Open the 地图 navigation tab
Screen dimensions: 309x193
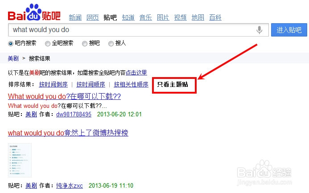pyautogui.click(x=198, y=17)
